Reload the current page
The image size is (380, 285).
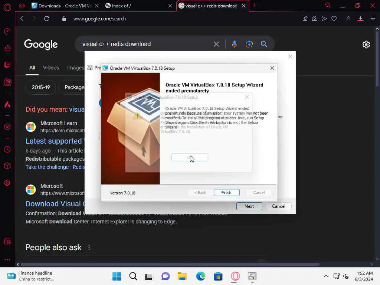pyautogui.click(x=46, y=19)
